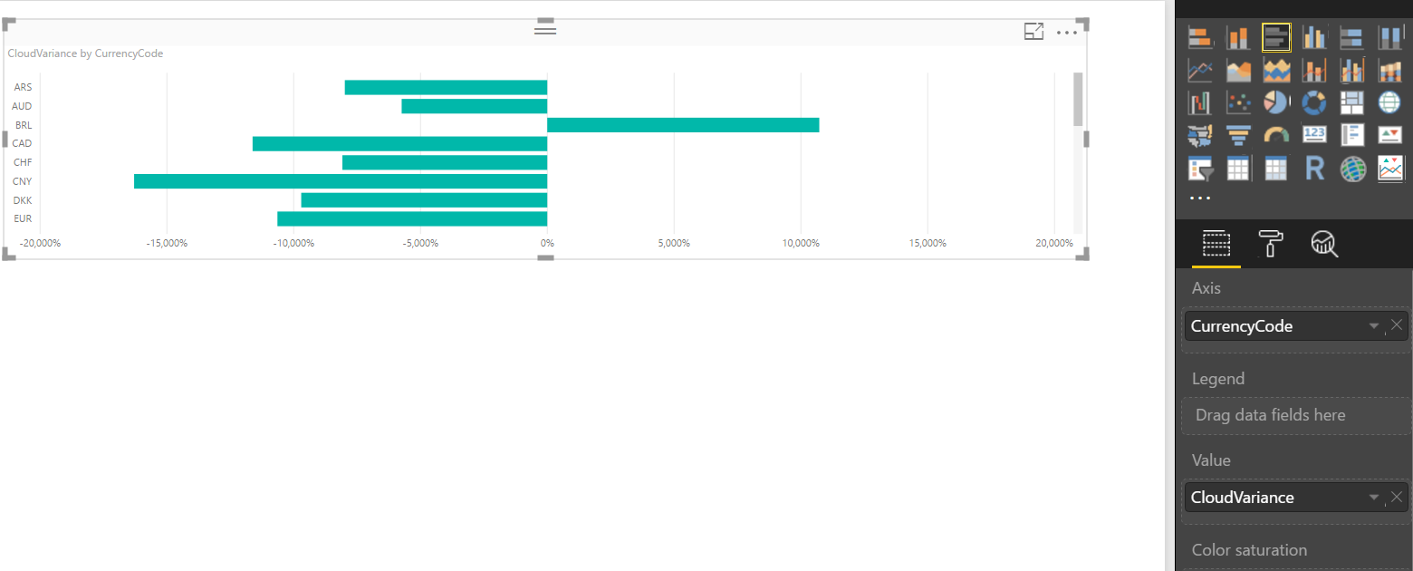The height and width of the screenshot is (571, 1413).
Task: Select the Map globe visual
Action: click(x=1389, y=102)
